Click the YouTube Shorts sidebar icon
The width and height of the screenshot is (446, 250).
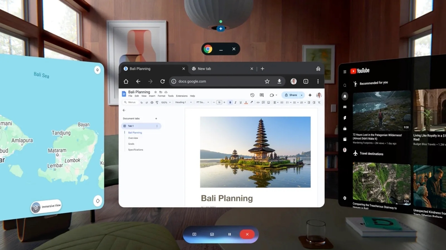(345, 118)
